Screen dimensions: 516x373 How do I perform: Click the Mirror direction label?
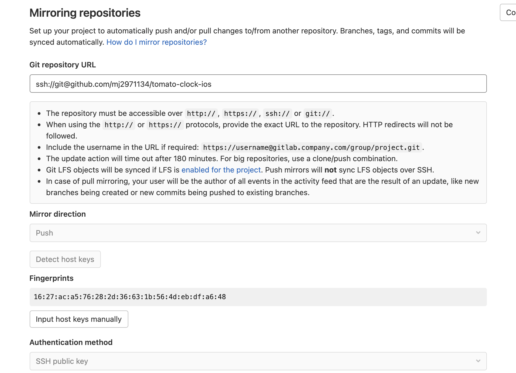[x=57, y=214]
